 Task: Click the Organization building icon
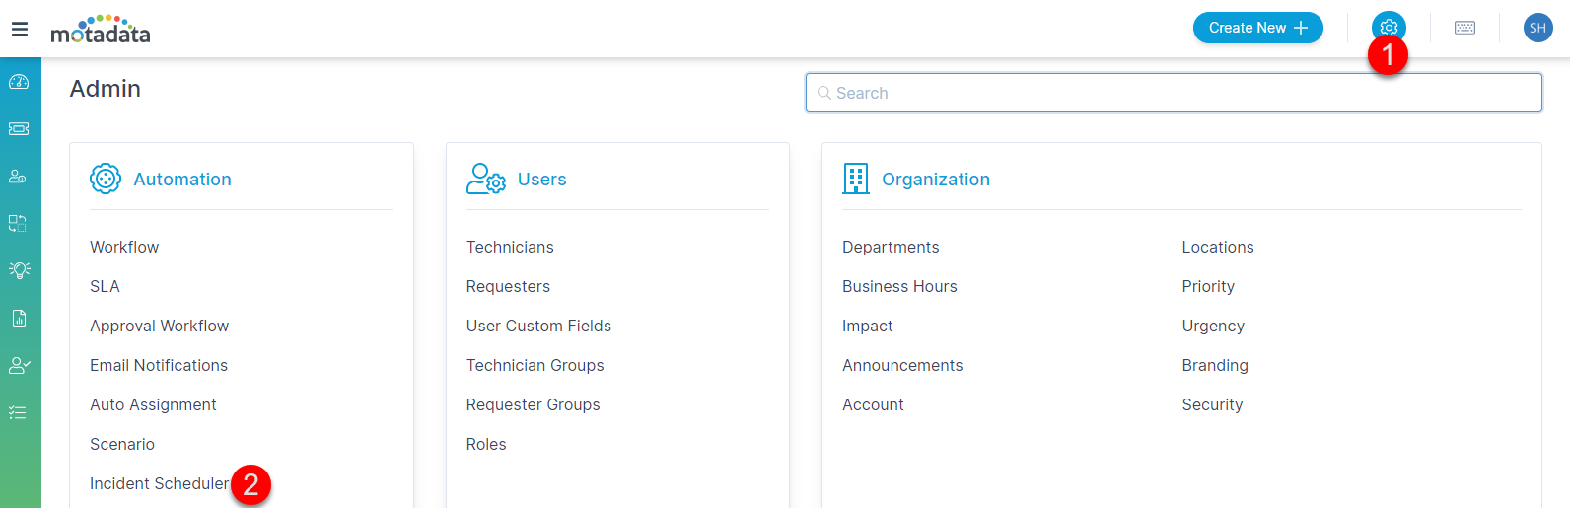coord(856,179)
